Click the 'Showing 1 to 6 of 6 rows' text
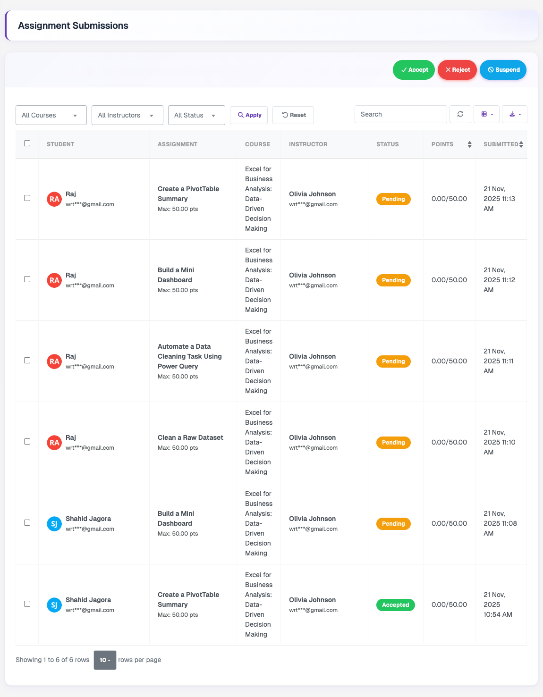The width and height of the screenshot is (543, 697). [x=52, y=660]
